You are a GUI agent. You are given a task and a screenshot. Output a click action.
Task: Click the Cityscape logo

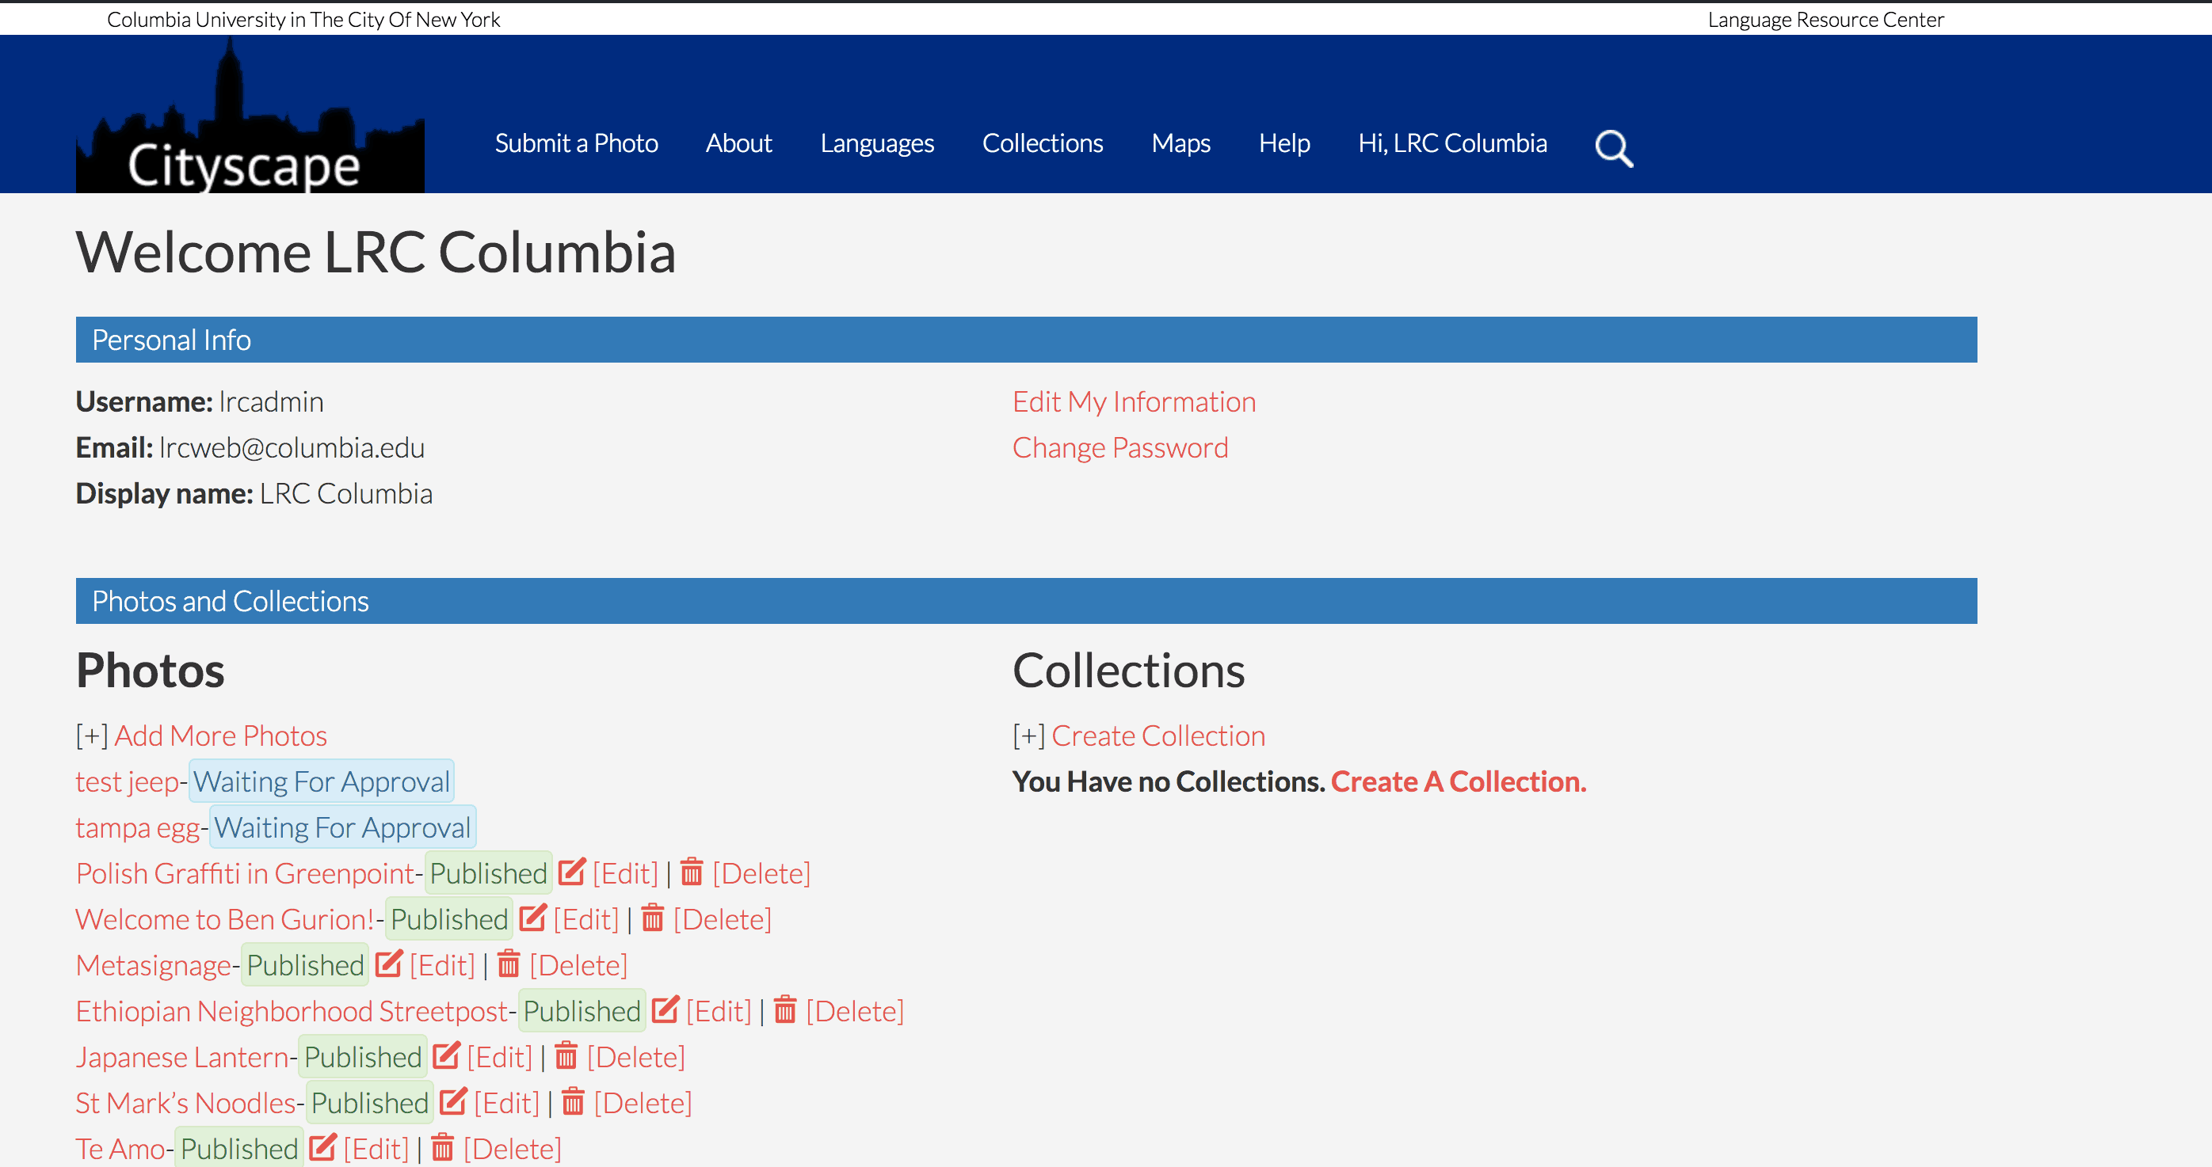[x=250, y=115]
